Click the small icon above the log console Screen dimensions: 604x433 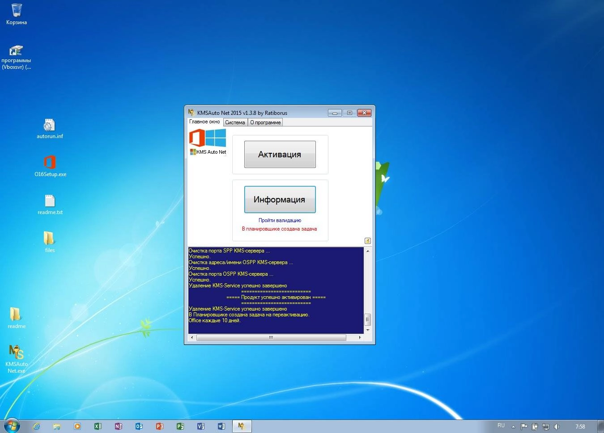click(367, 241)
